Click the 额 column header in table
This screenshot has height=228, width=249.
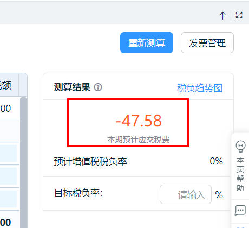[x=5, y=85]
